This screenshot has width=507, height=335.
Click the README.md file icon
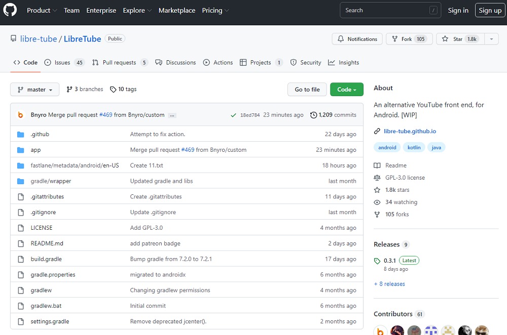tap(21, 243)
